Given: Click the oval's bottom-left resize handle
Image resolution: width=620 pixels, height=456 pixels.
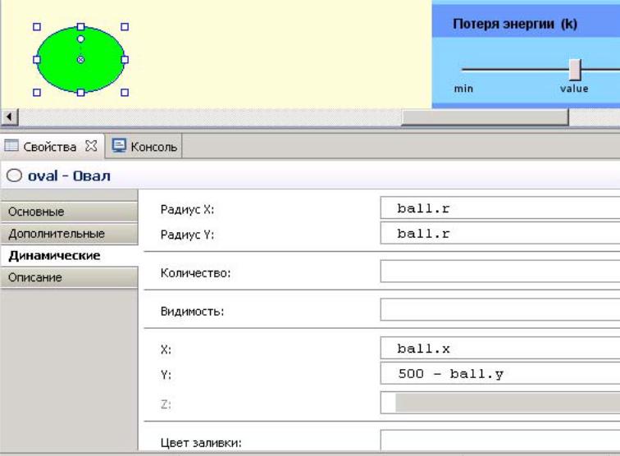Looking at the screenshot, I should click(x=37, y=92).
